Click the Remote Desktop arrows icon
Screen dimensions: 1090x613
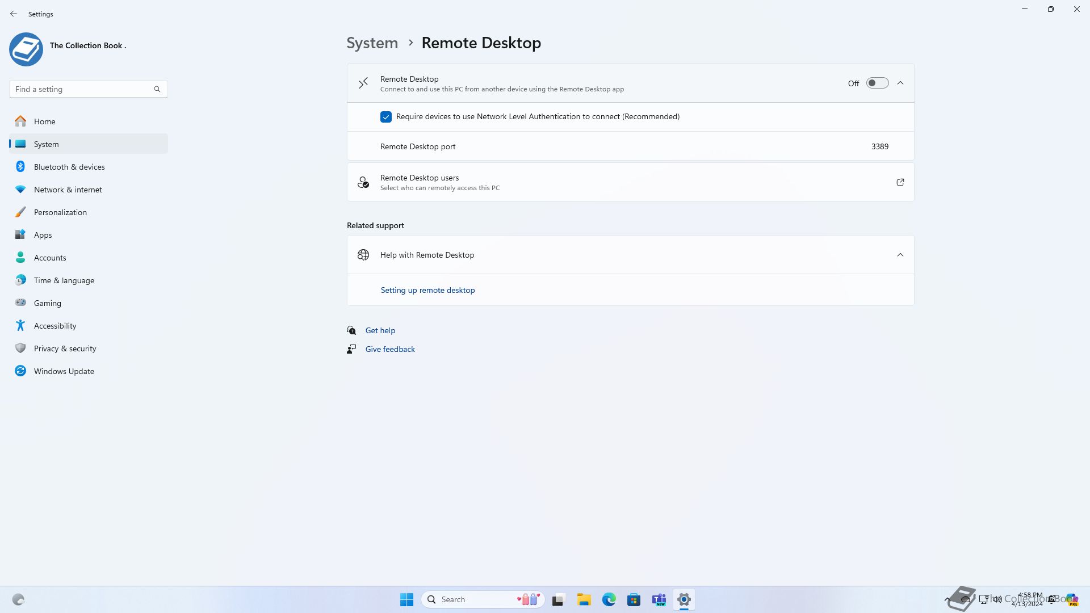click(363, 83)
